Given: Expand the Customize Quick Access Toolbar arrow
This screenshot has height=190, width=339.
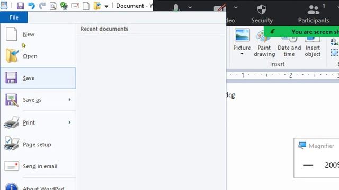Looking at the screenshot, I should [x=106, y=6].
